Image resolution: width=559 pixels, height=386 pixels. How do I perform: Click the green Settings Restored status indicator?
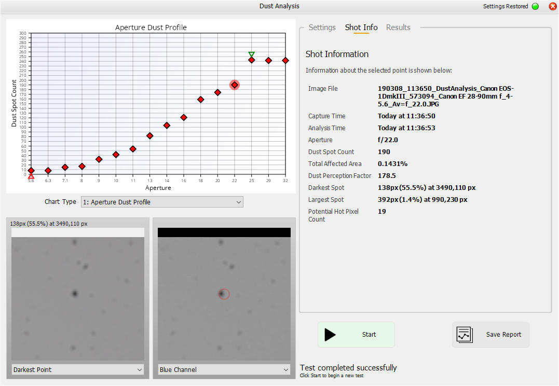pos(535,7)
